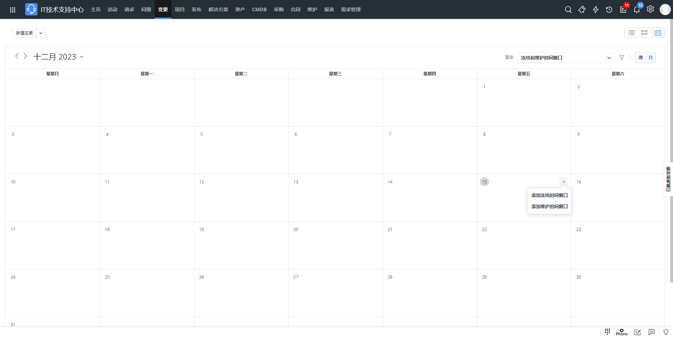The image size is (673, 337).
Task: Click the 星期三 column header
Action: pyautogui.click(x=335, y=74)
